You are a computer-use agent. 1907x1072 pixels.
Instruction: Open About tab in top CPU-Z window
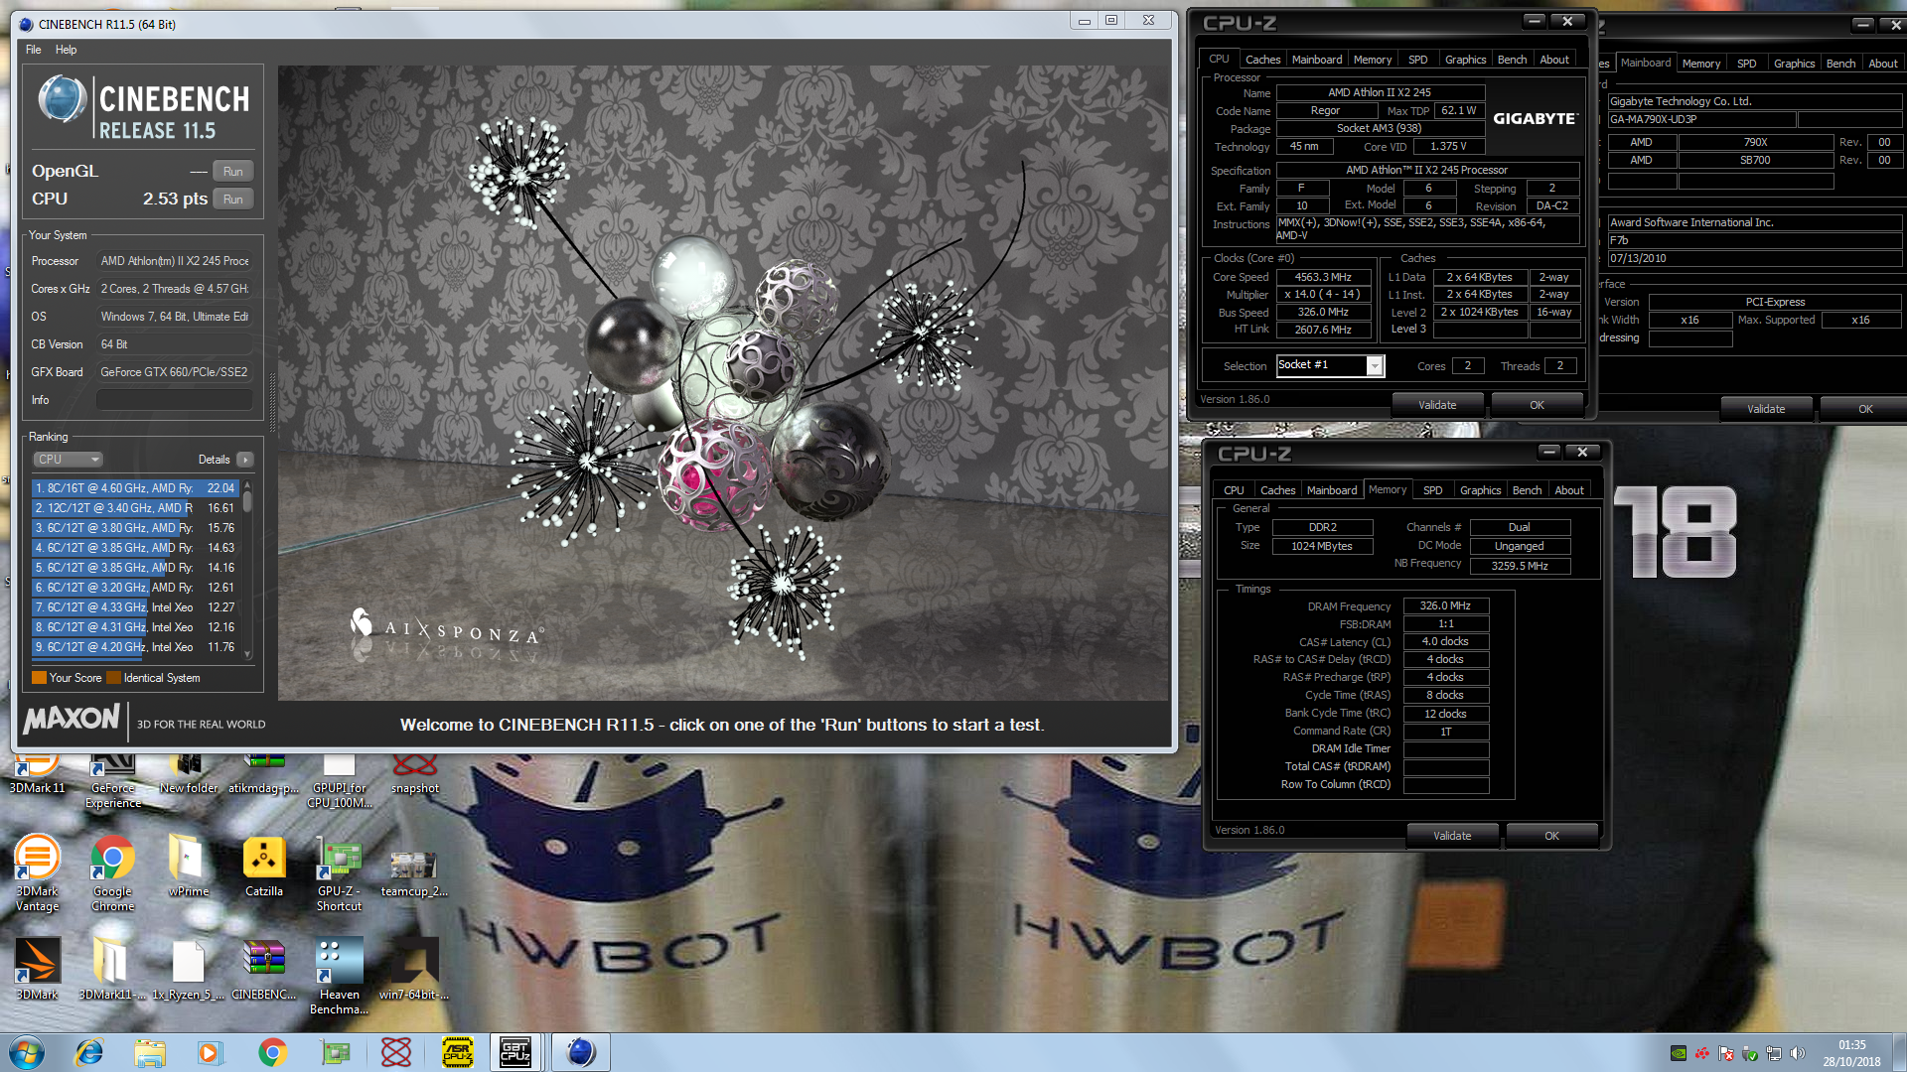(x=1554, y=60)
